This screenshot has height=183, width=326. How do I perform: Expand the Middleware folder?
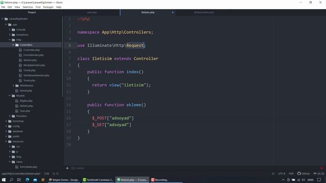[13, 86]
